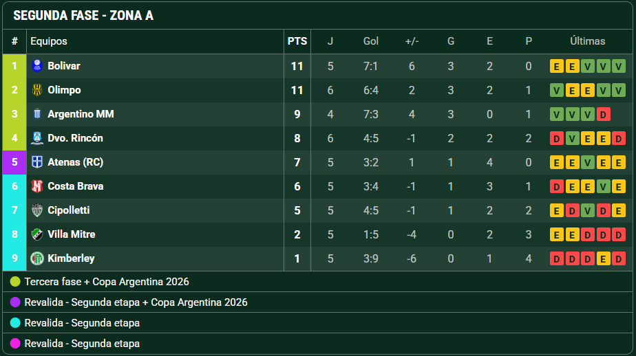Click the Argentino MM crest icon
This screenshot has width=636, height=356.
pos(37,114)
